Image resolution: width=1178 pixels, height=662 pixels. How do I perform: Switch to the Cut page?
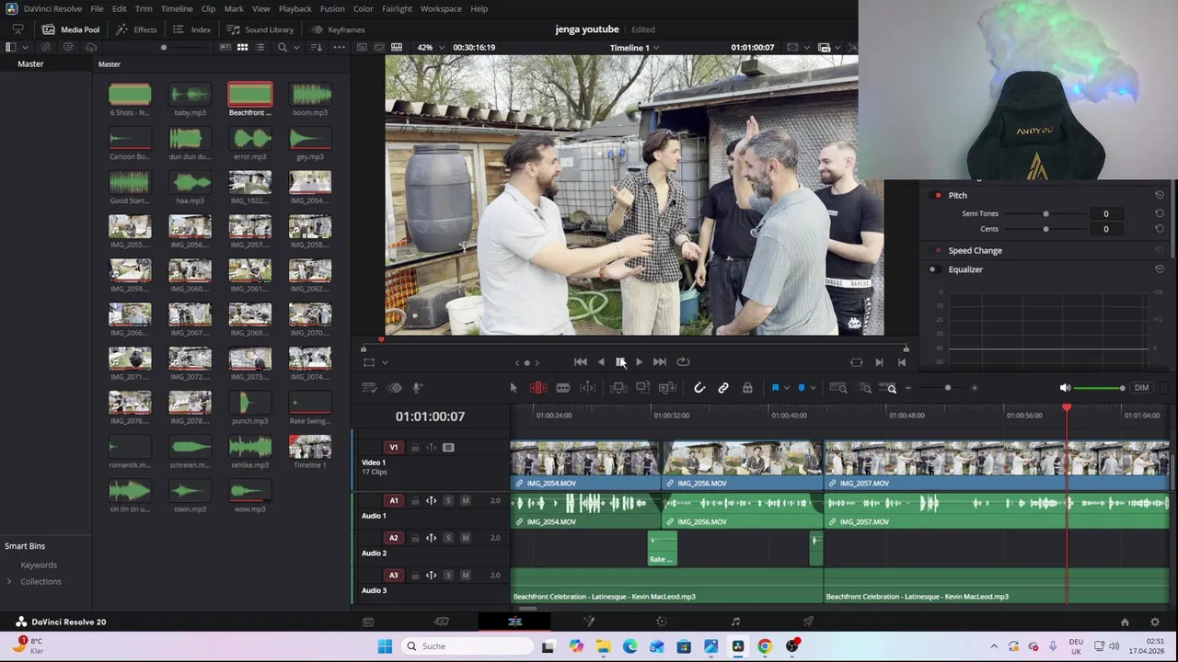pyautogui.click(x=442, y=622)
